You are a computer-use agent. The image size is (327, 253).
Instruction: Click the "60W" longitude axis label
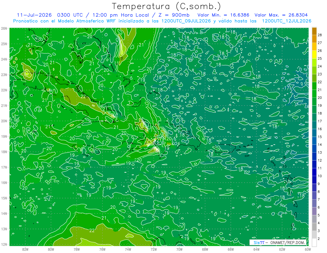308,249
